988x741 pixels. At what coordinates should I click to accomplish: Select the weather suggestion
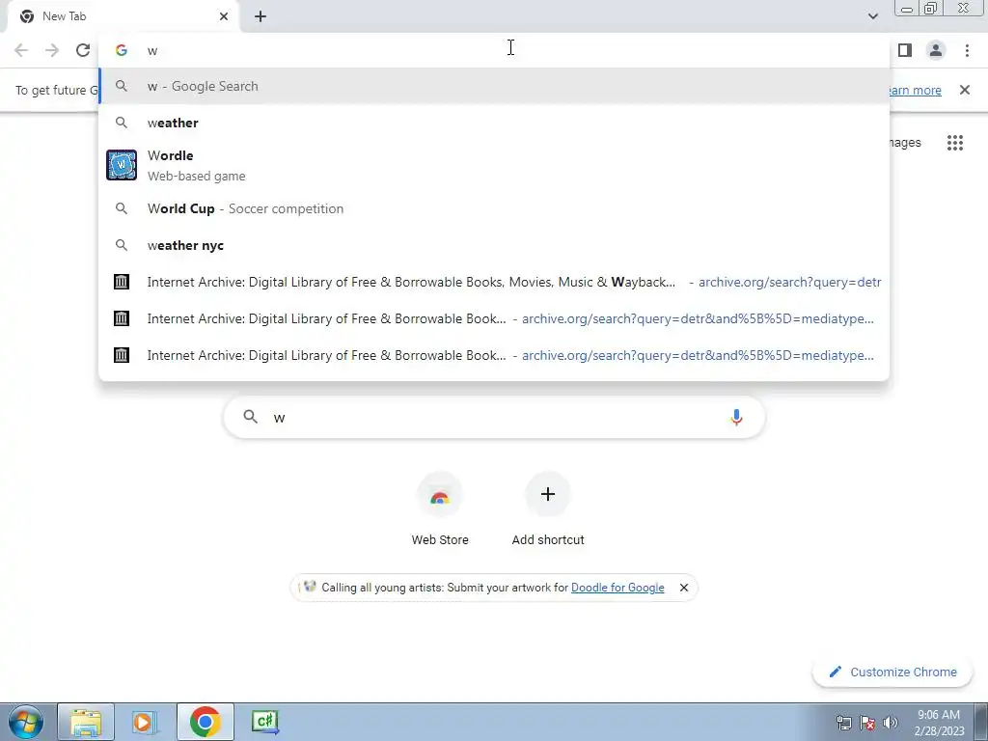tap(494, 123)
